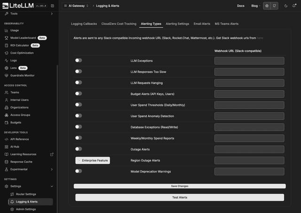
Task: Click the sidebar vertical scrollbar
Action: [x=57, y=138]
